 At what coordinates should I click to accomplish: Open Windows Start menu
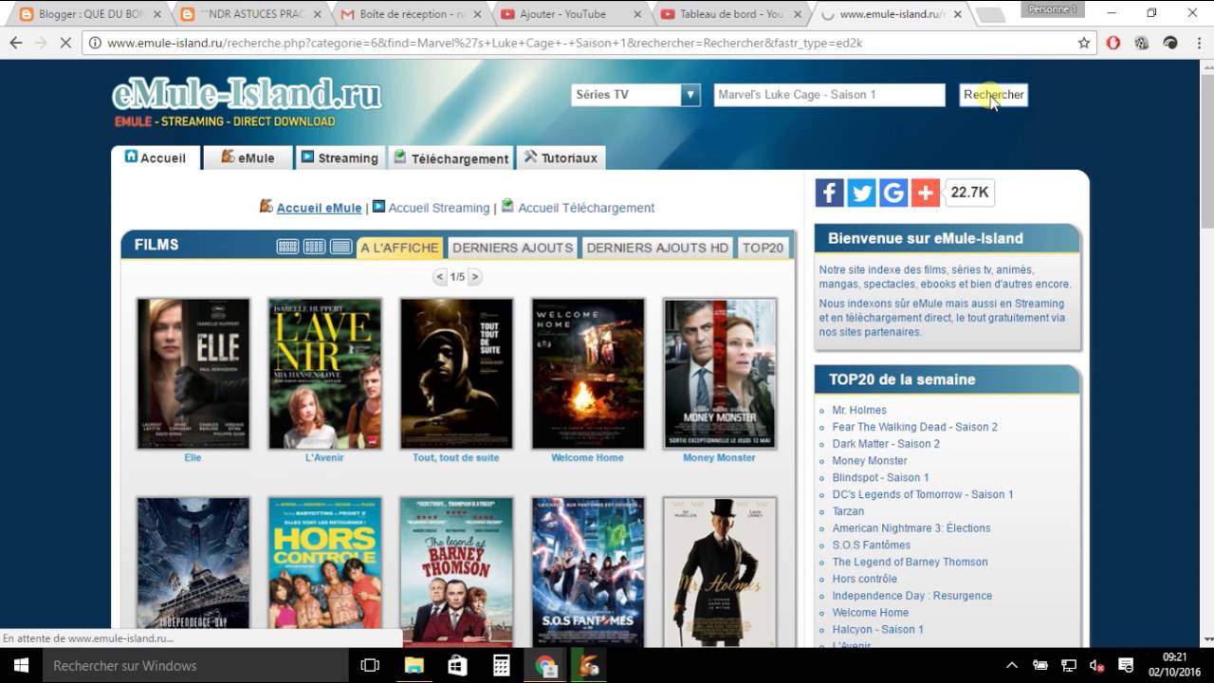(x=21, y=665)
